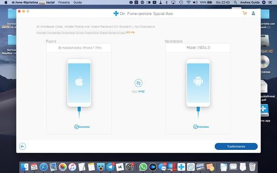Open Bluetooth menu in menu bar

[x=166, y=2]
